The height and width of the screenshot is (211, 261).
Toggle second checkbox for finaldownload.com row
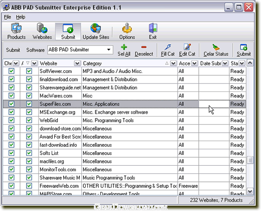[x=29, y=79]
